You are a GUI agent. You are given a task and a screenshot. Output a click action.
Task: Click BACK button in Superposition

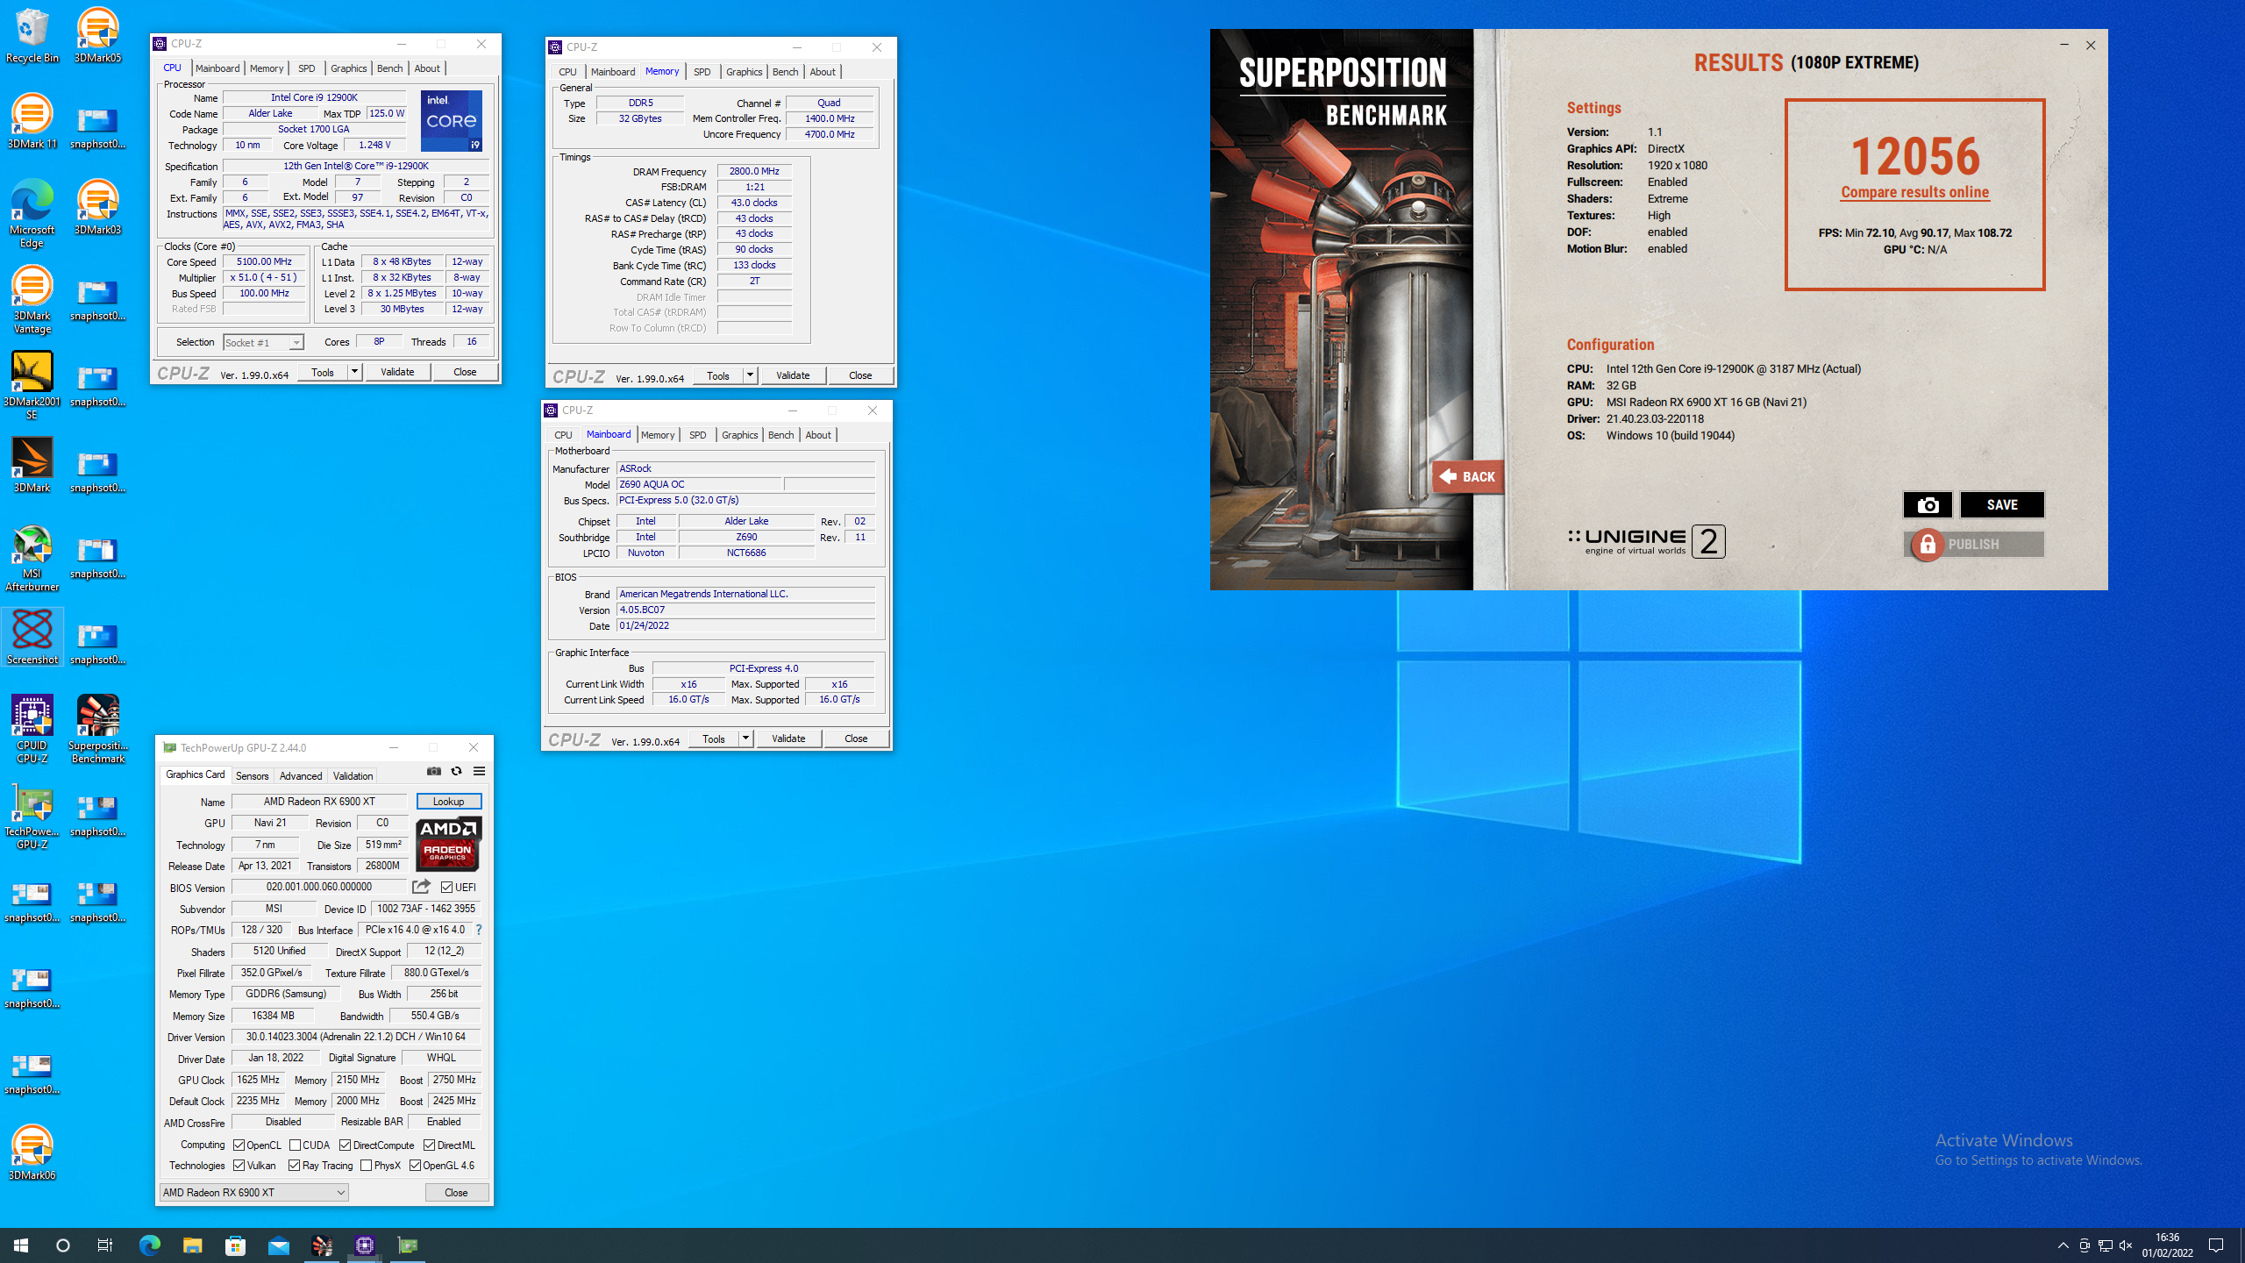tap(1468, 476)
